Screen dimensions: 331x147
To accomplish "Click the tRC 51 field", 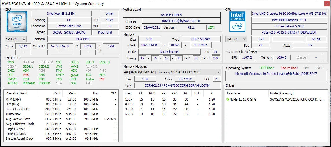I will [196, 58].
